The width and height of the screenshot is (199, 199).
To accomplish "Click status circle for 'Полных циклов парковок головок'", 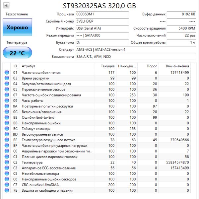I will (7, 157).
